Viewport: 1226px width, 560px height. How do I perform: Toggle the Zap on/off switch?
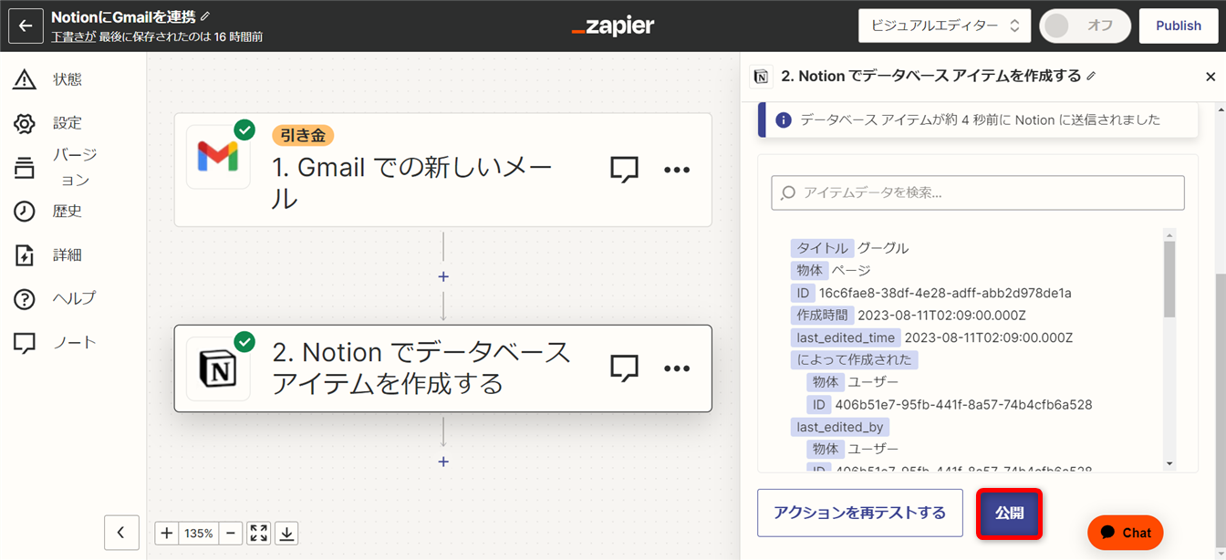click(x=1085, y=26)
